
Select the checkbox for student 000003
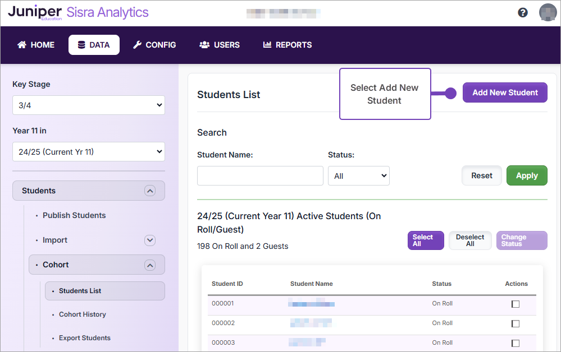(515, 342)
